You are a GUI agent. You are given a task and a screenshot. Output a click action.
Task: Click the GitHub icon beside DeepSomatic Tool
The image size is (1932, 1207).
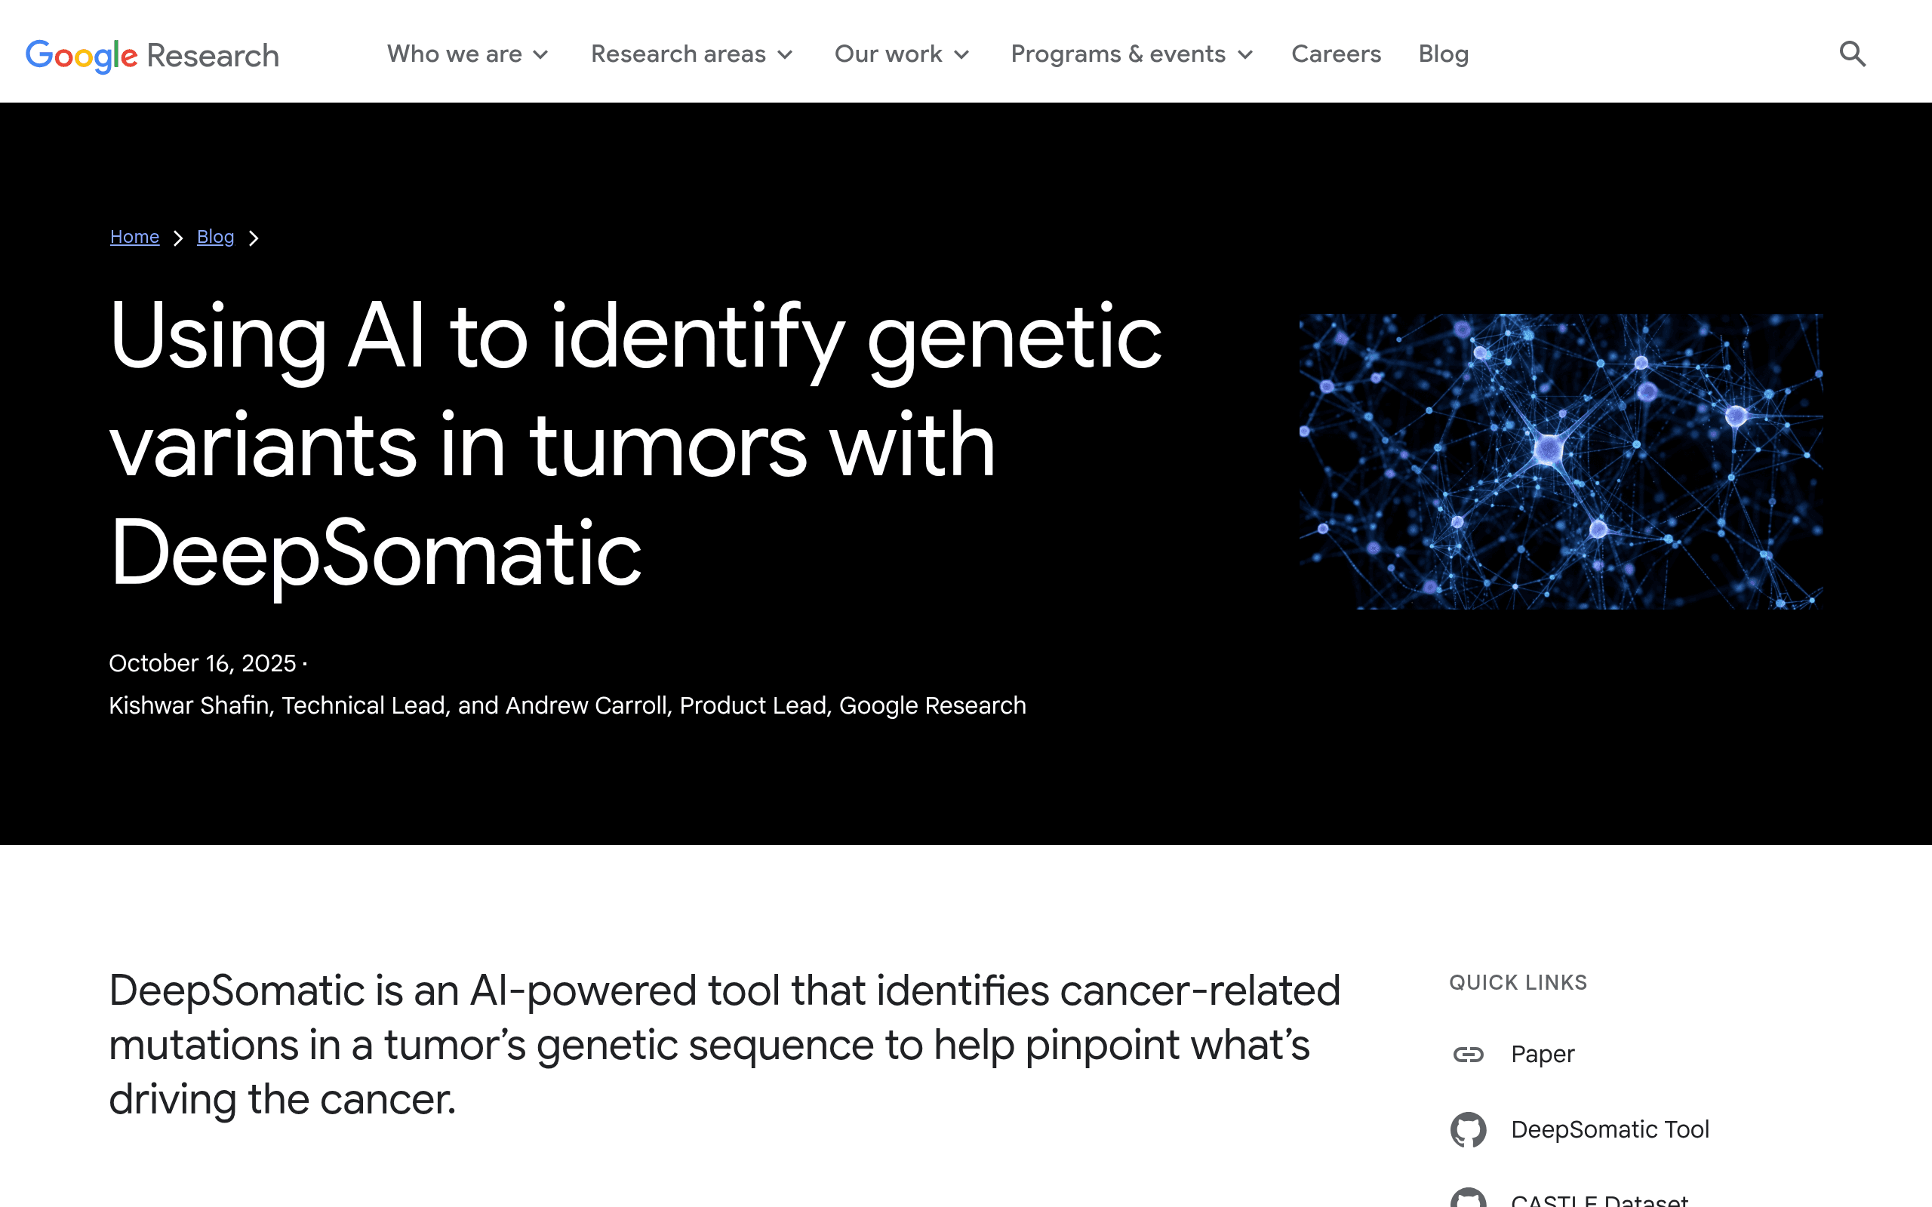coord(1468,1129)
